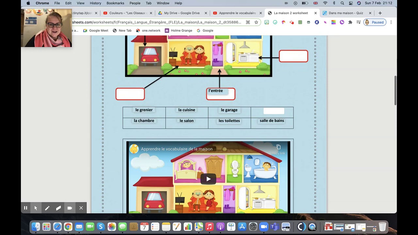The image size is (418, 235).
Task: Toggle the webcam in recorder toolbar
Action: tap(70, 208)
